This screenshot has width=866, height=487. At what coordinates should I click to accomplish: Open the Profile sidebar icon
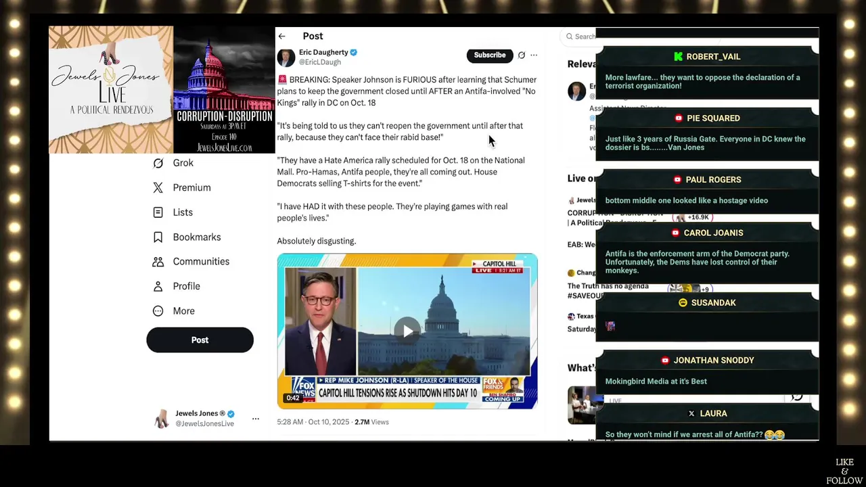point(158,286)
